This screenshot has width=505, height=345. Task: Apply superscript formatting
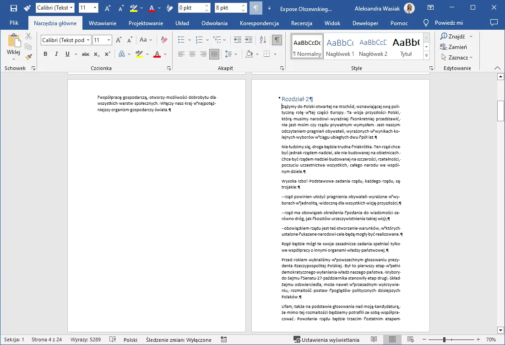point(108,54)
